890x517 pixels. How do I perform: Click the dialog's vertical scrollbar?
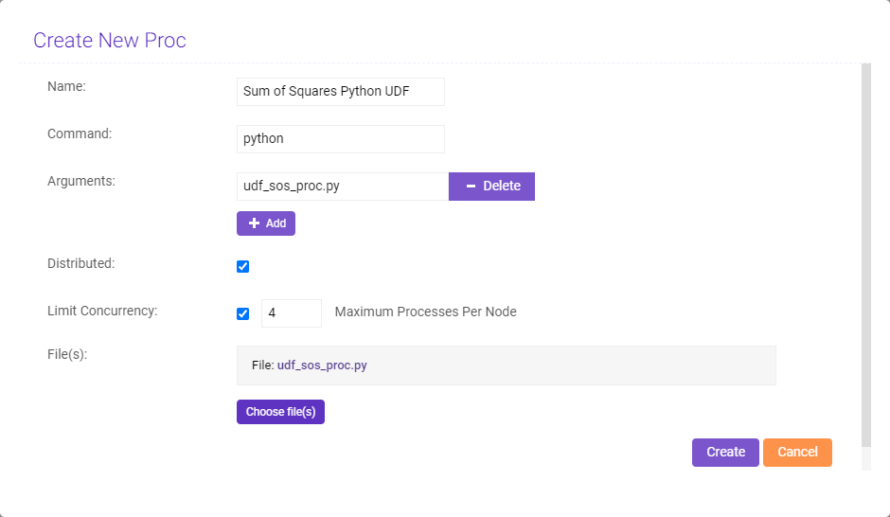pos(865,256)
